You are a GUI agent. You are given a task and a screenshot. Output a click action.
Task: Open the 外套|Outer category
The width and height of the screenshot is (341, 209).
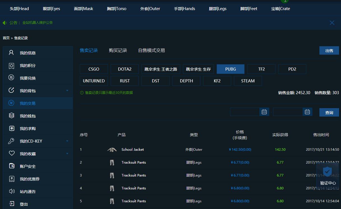point(150,9)
